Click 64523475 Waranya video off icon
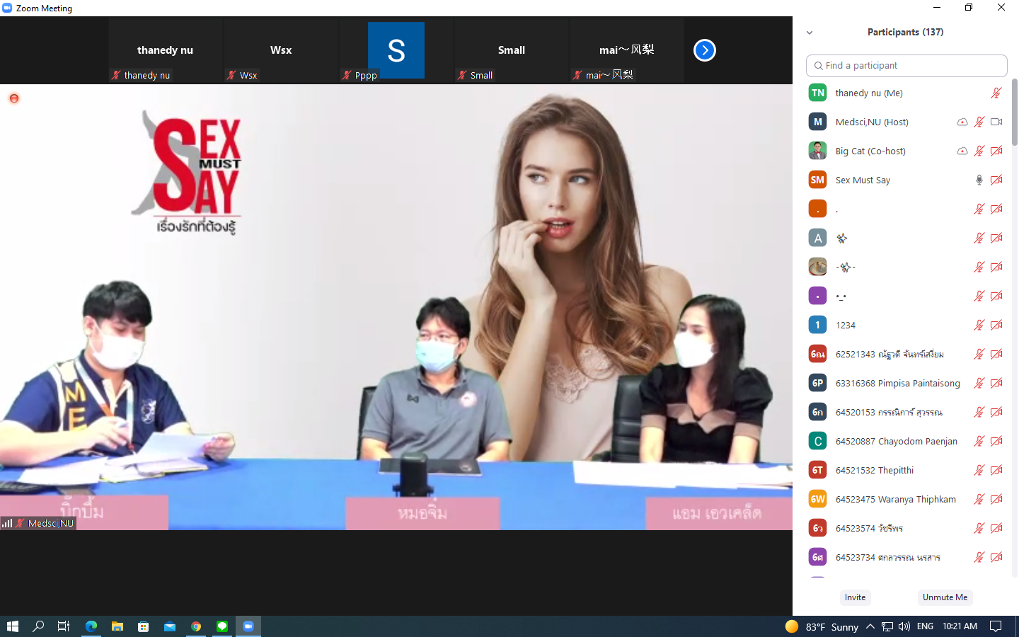 pyautogui.click(x=996, y=499)
